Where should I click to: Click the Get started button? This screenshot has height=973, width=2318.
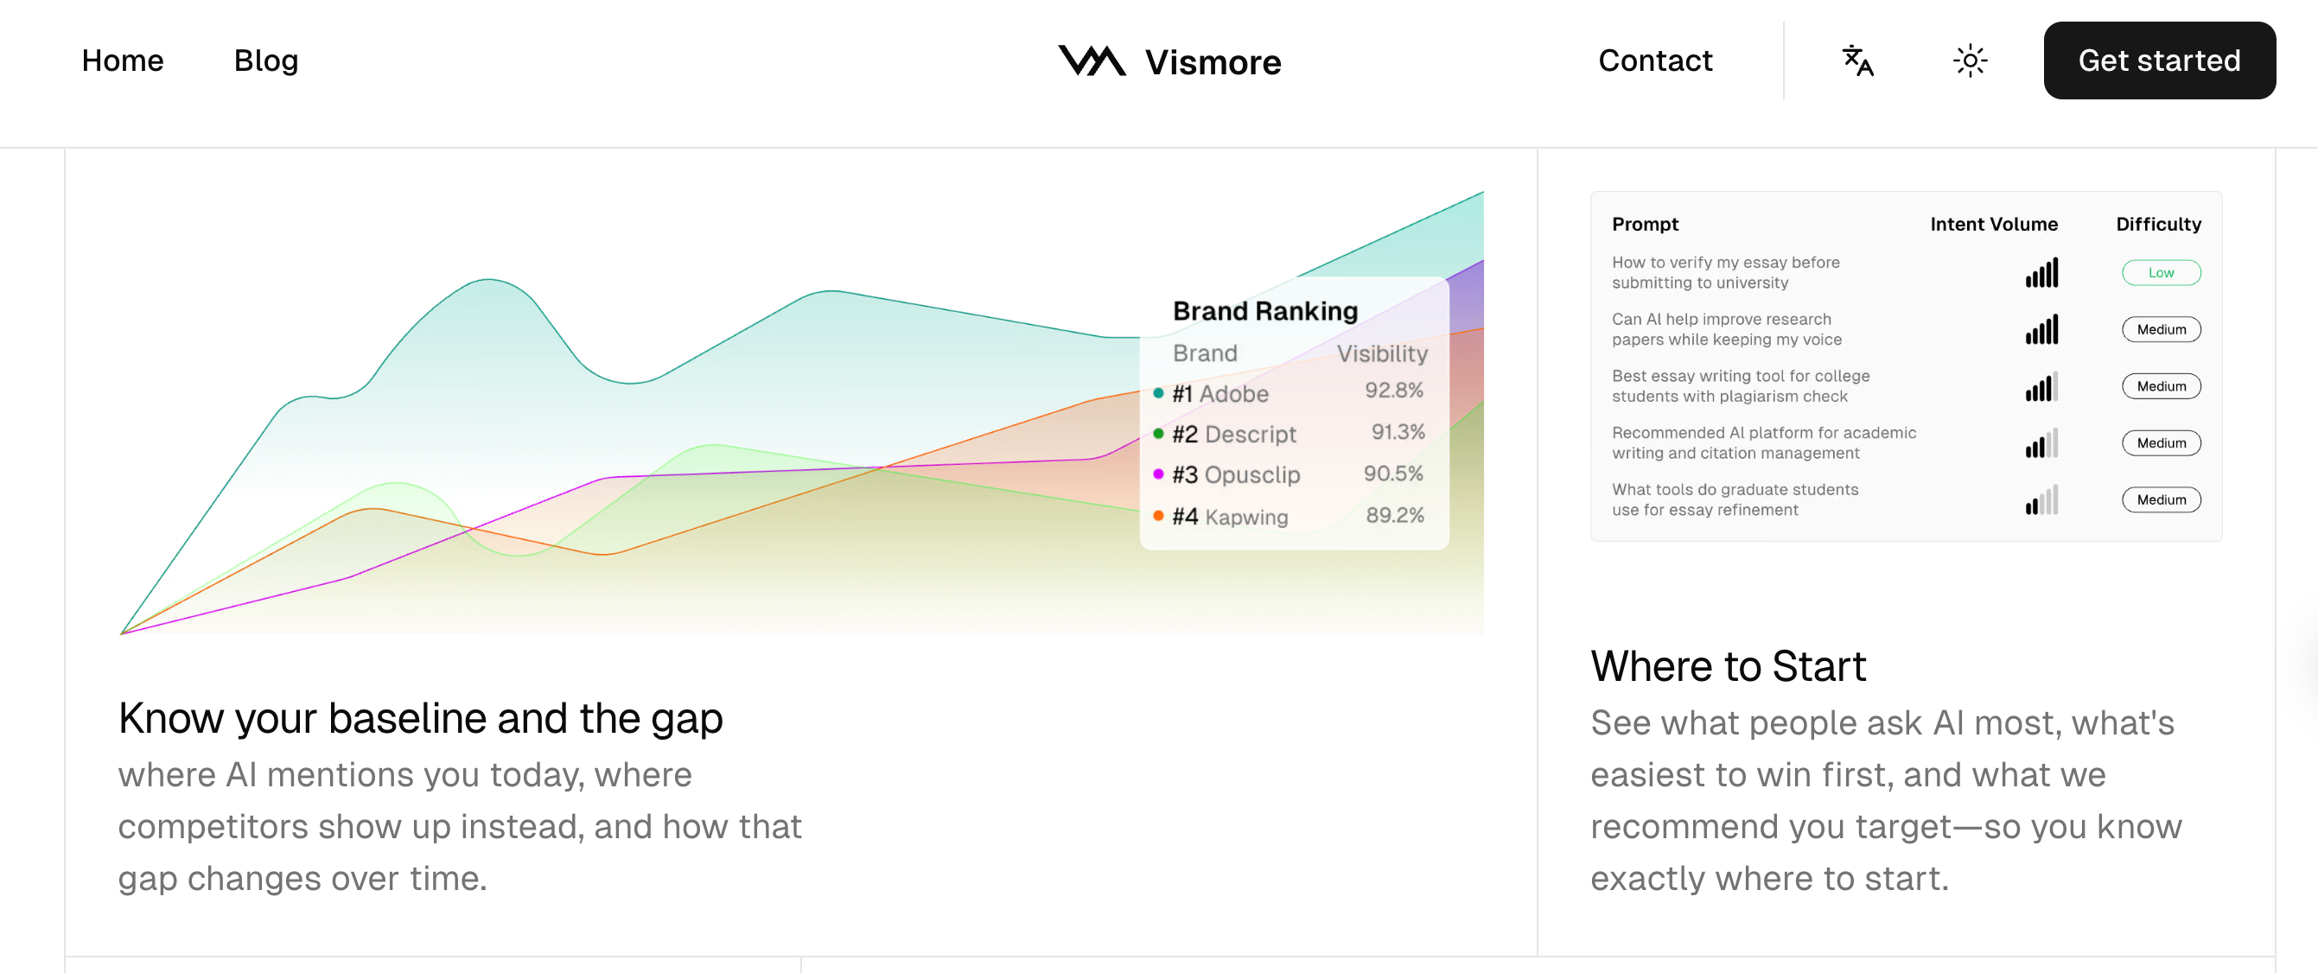pyautogui.click(x=2159, y=61)
